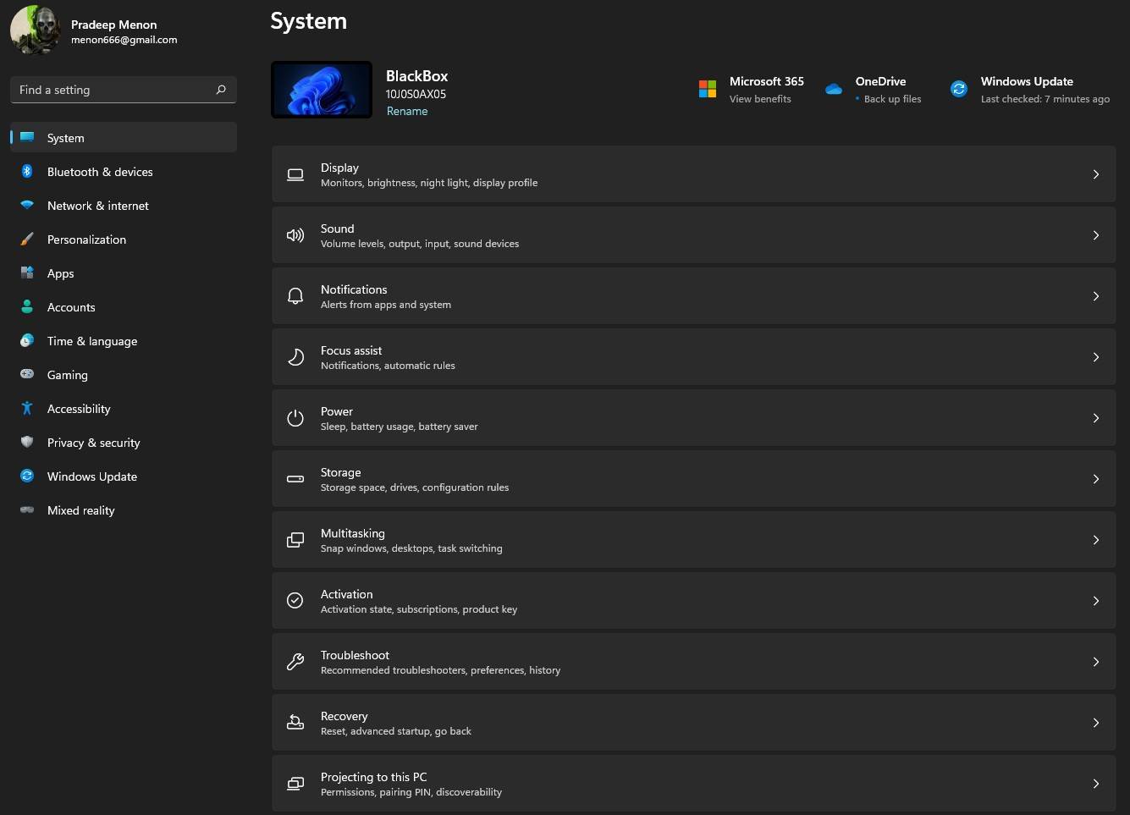1130x815 pixels.
Task: Click the OneDrive cloud icon
Action: tap(834, 89)
